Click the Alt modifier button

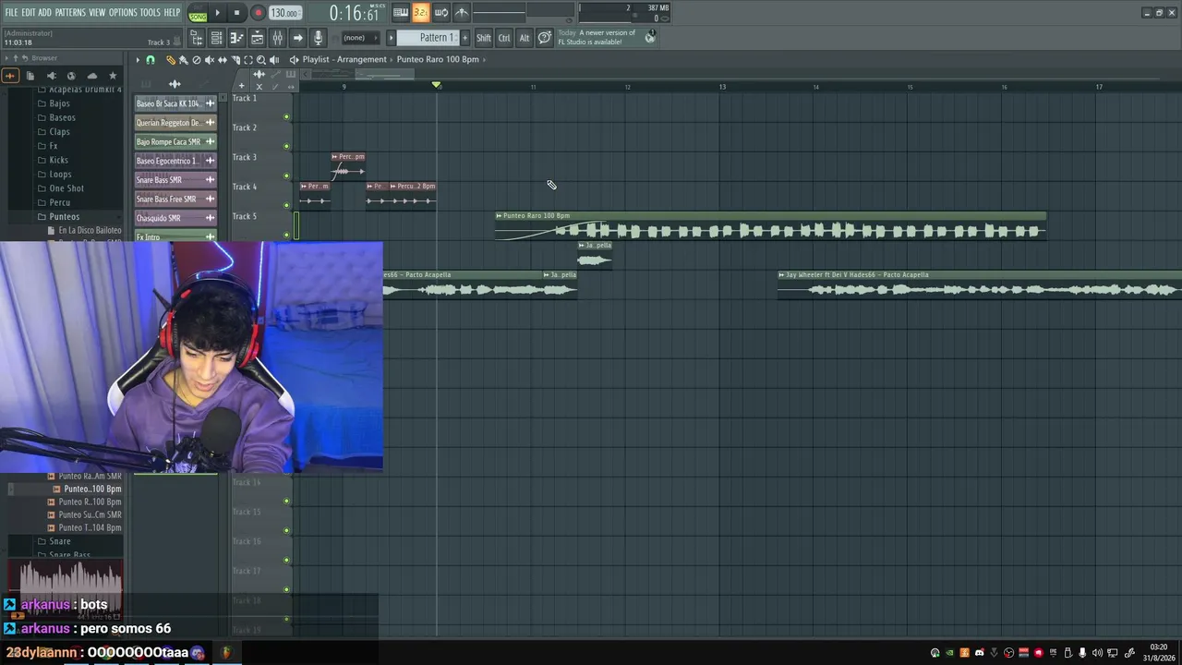pyautogui.click(x=525, y=38)
